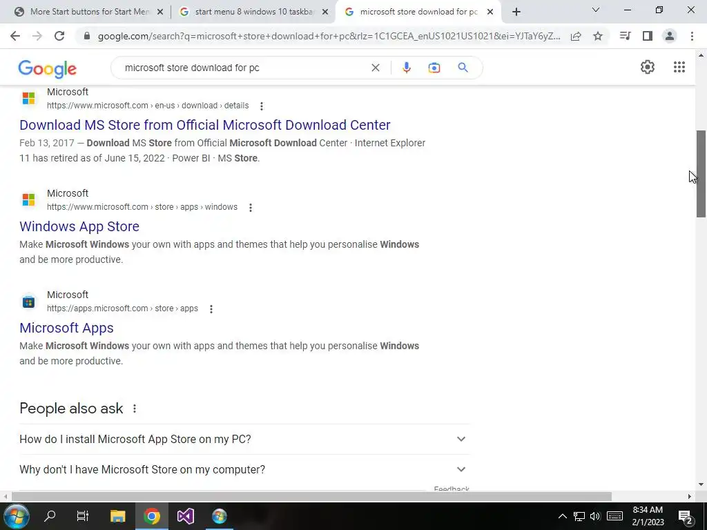Click scroll down arrow of vertical scrollbar

pyautogui.click(x=701, y=485)
